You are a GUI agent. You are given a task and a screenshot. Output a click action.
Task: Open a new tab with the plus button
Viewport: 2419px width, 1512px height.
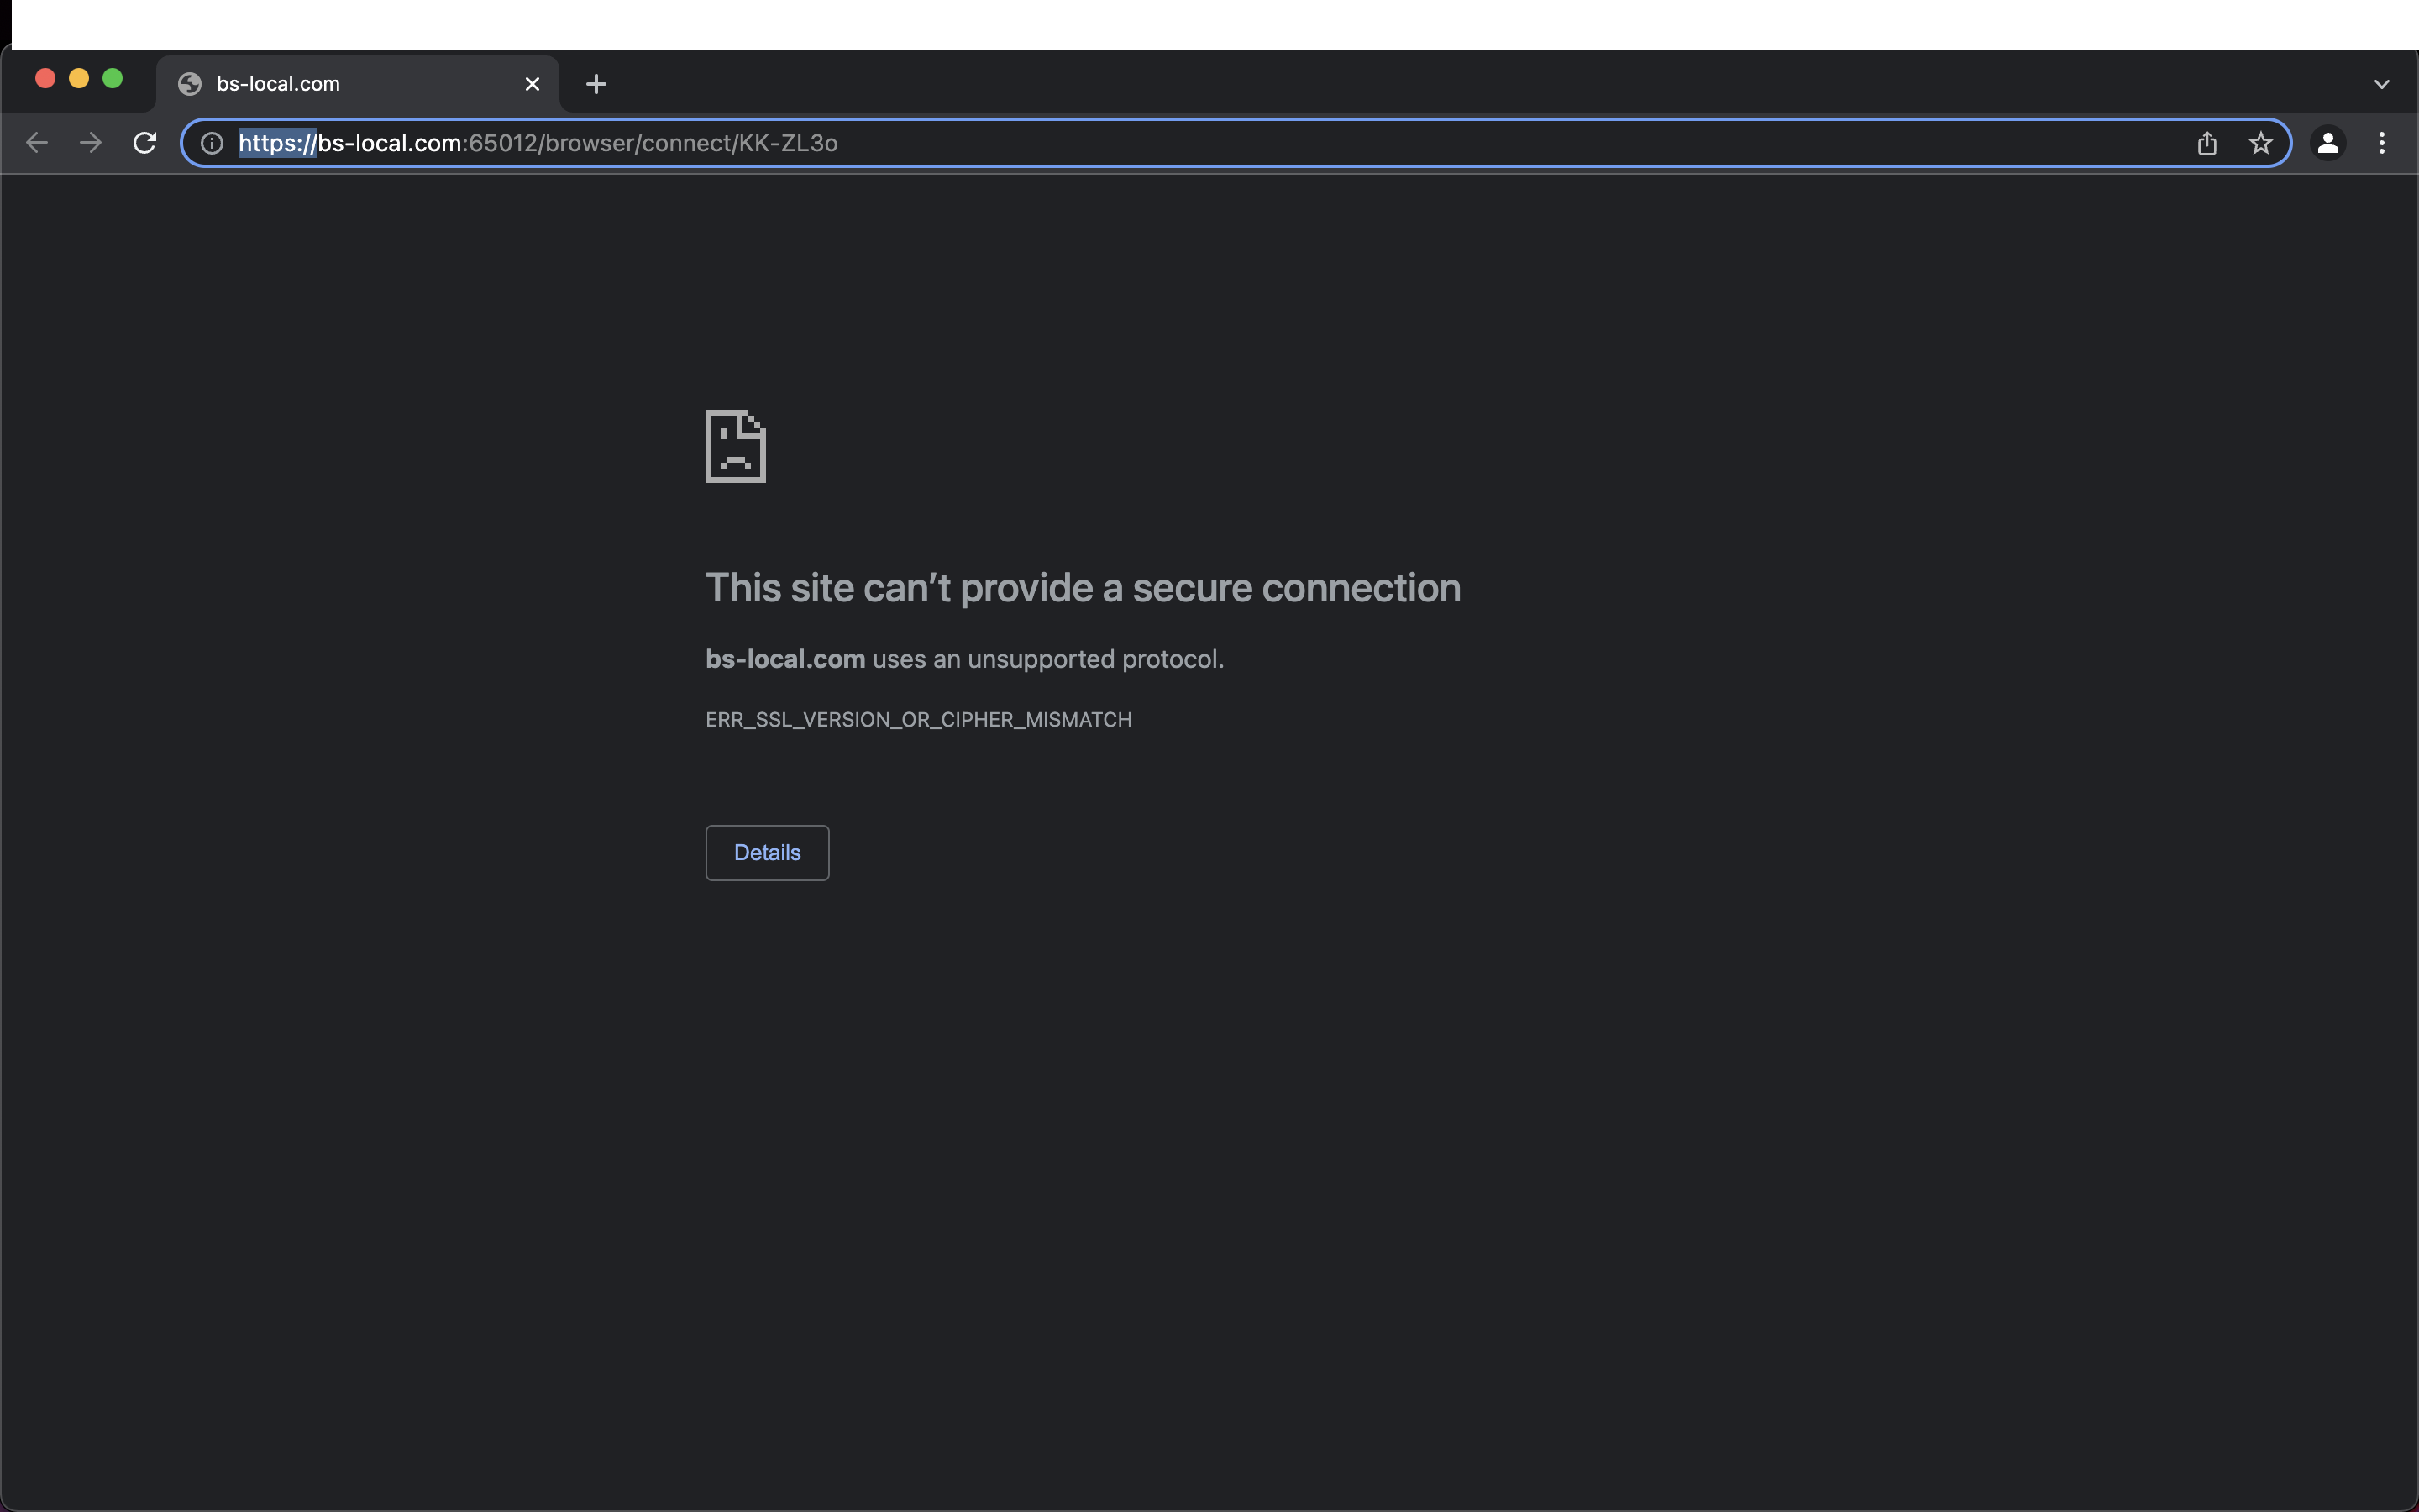coord(596,83)
